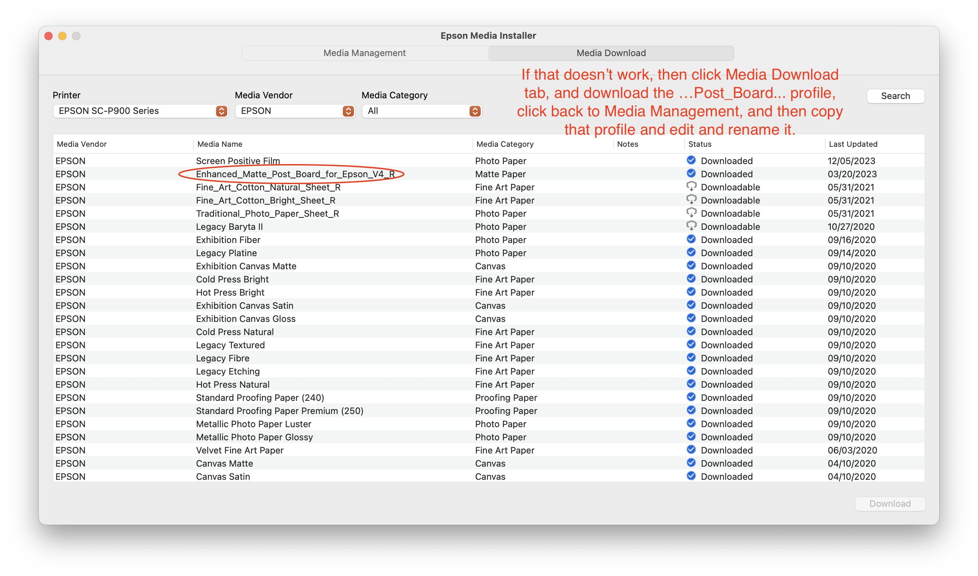Click the downloaded checkmark for Metallic Photo Paper Luster
978x576 pixels.
coord(691,423)
